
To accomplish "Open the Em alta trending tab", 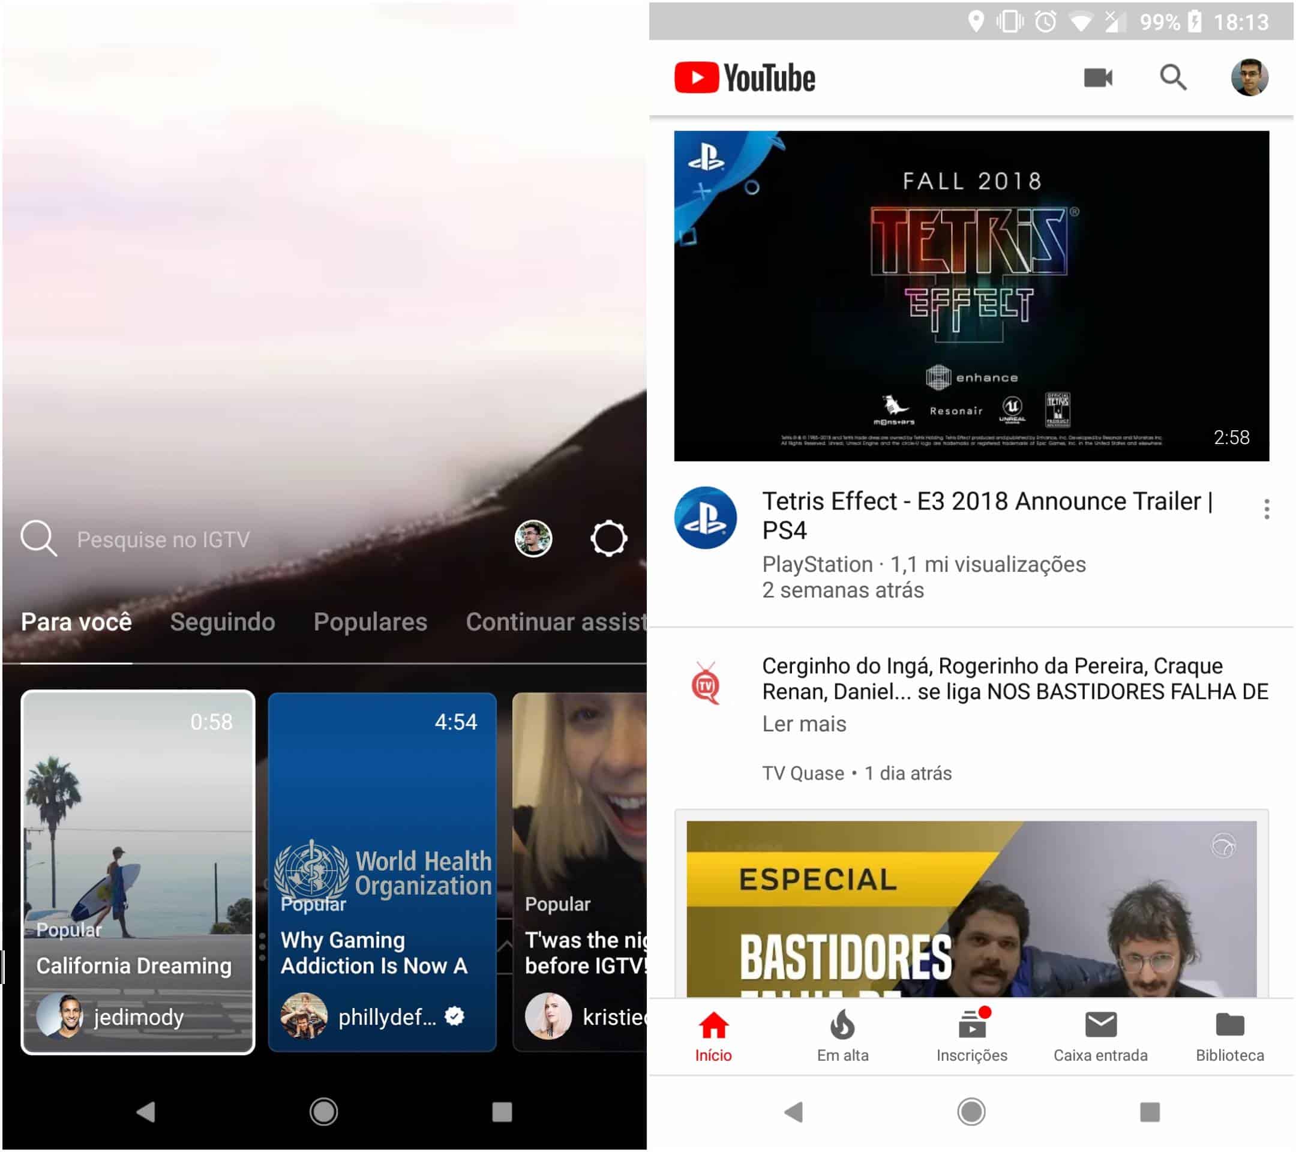I will click(842, 1037).
